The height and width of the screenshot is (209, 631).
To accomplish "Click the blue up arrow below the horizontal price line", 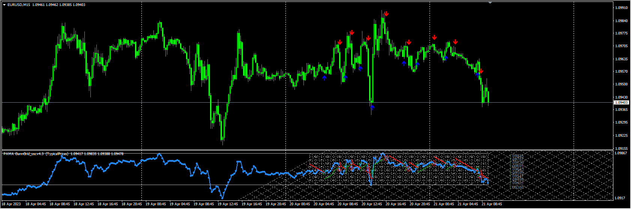I will point(372,107).
